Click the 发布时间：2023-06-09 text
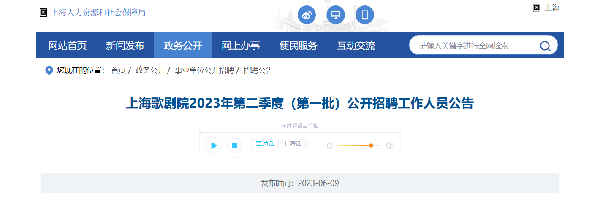The height and width of the screenshot is (199, 592). [300, 183]
